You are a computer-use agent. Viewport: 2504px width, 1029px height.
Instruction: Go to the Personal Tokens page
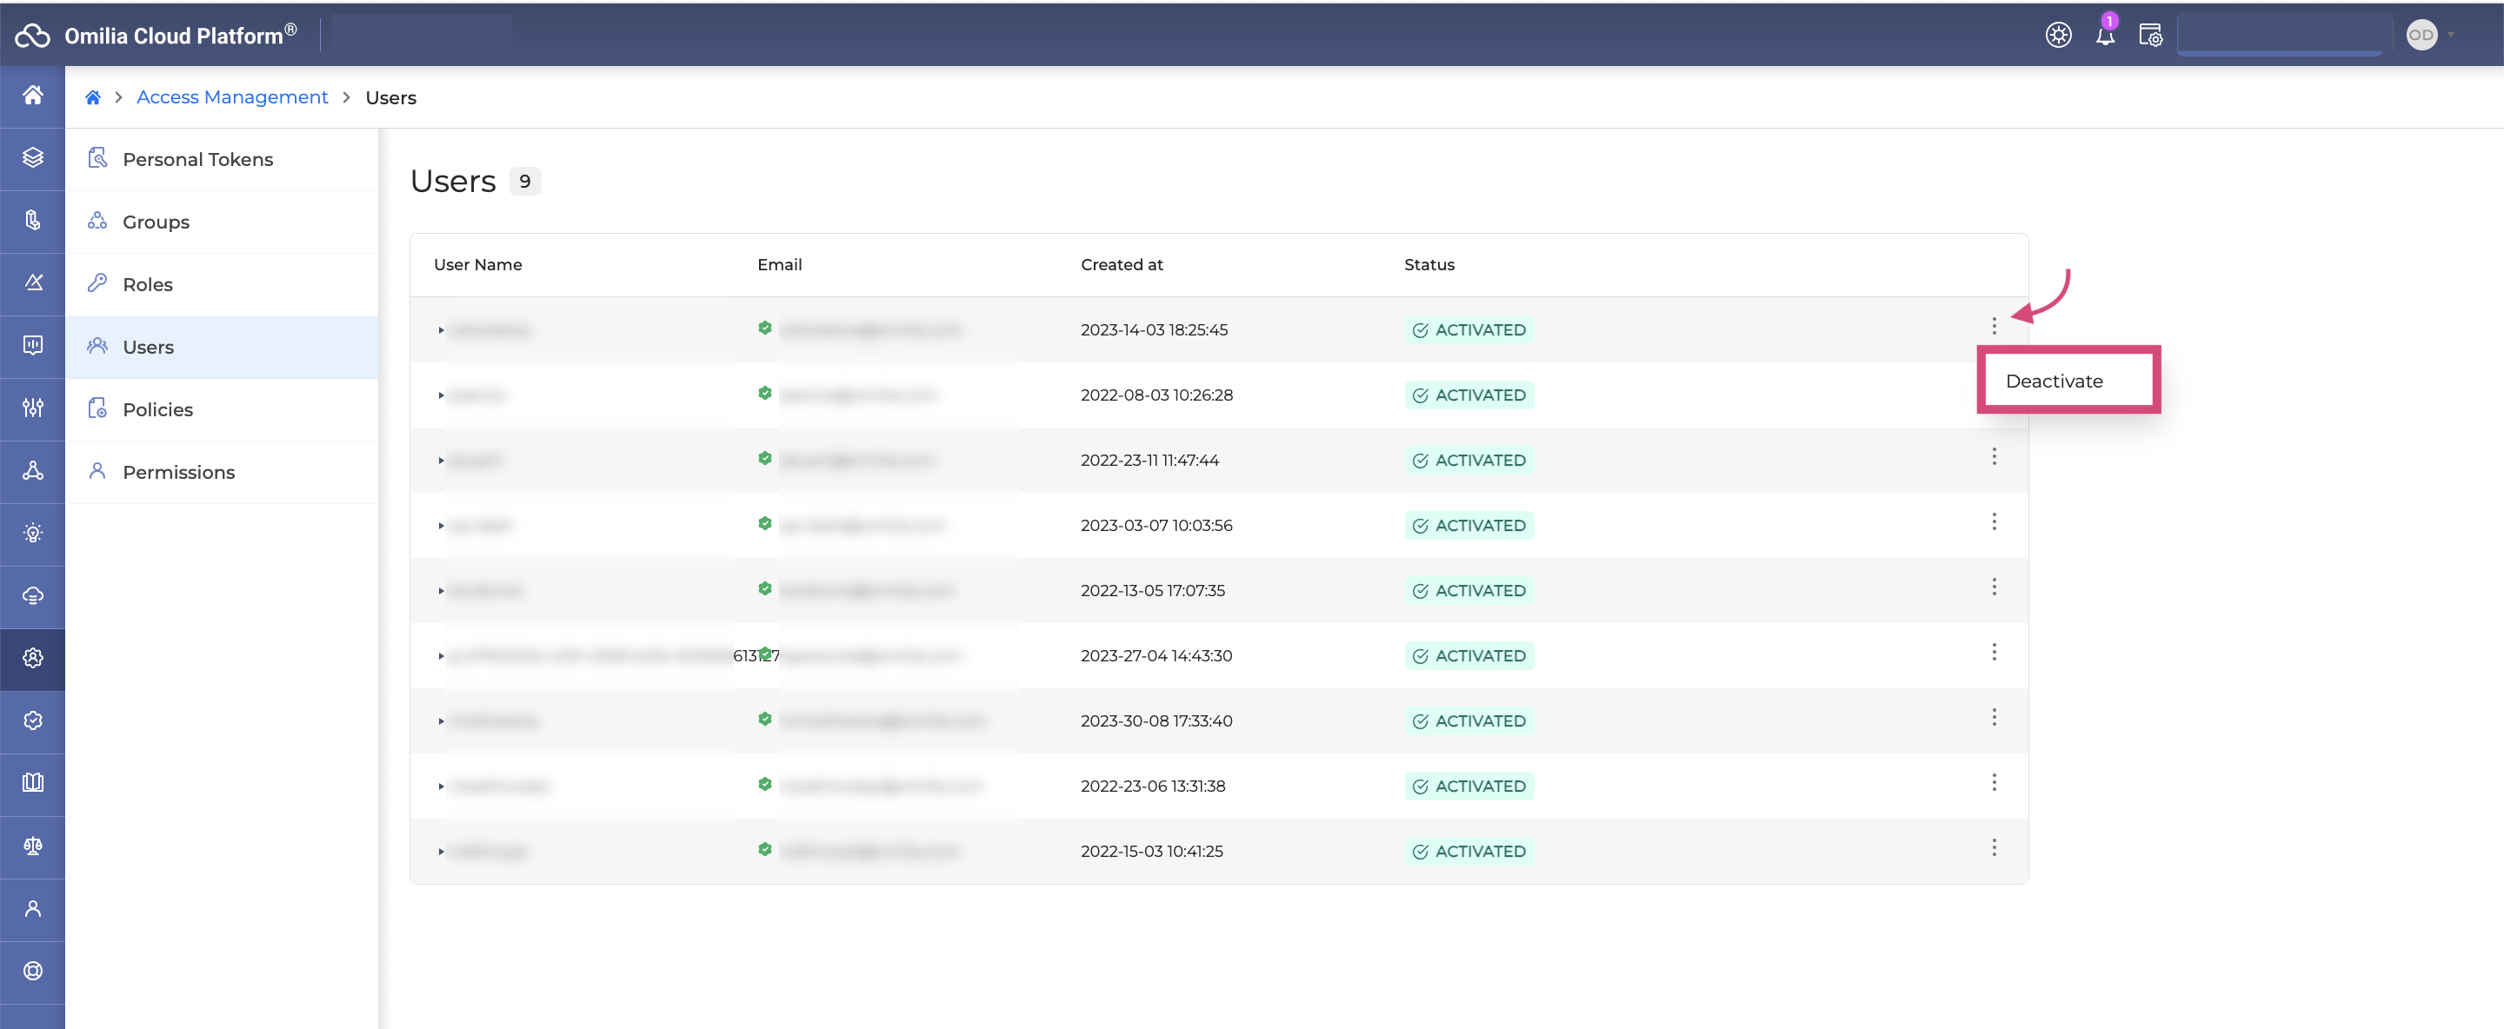197,159
